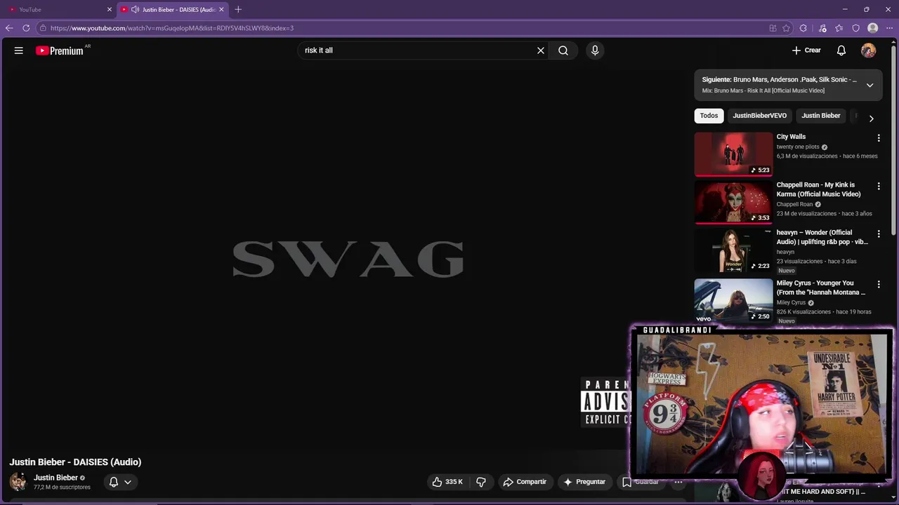Open City Walls video thumbnail
Viewport: 899px width, 505px height.
733,154
